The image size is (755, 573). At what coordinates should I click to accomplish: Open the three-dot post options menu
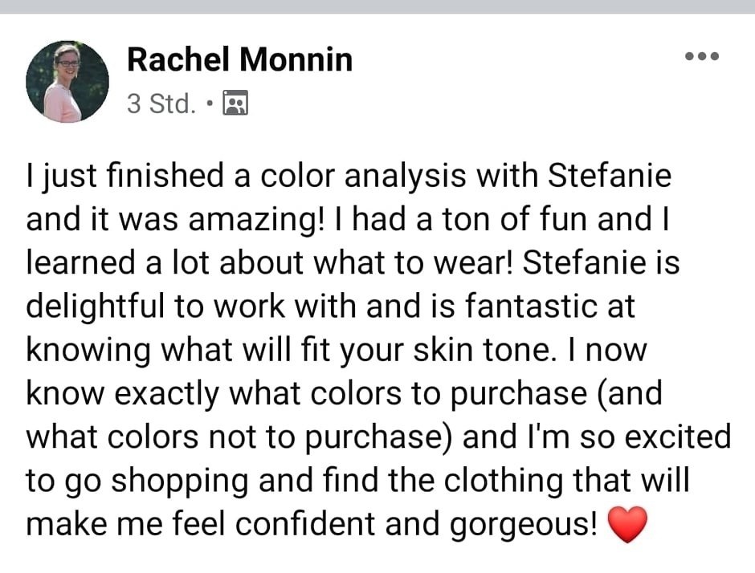click(x=700, y=57)
